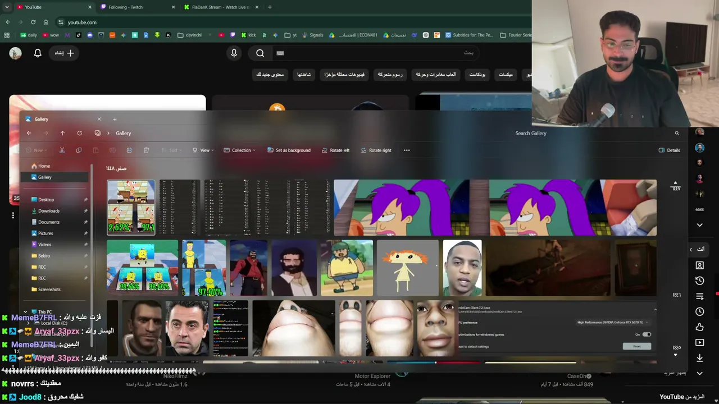Select the بودكاست filter chip

click(477, 75)
